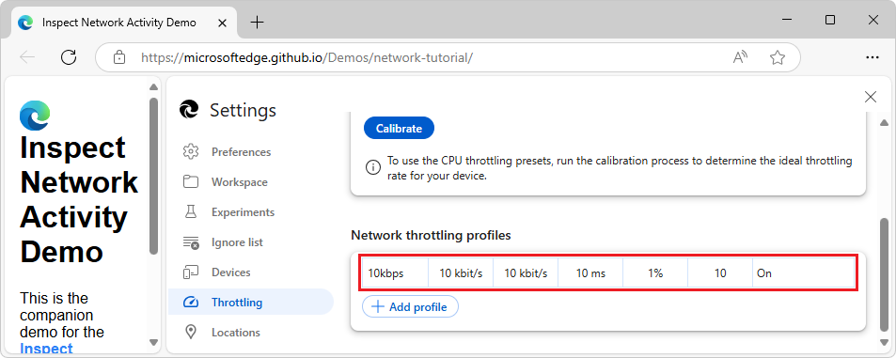Add a new network throttling profile
The width and height of the screenshot is (896, 358).
click(x=410, y=306)
